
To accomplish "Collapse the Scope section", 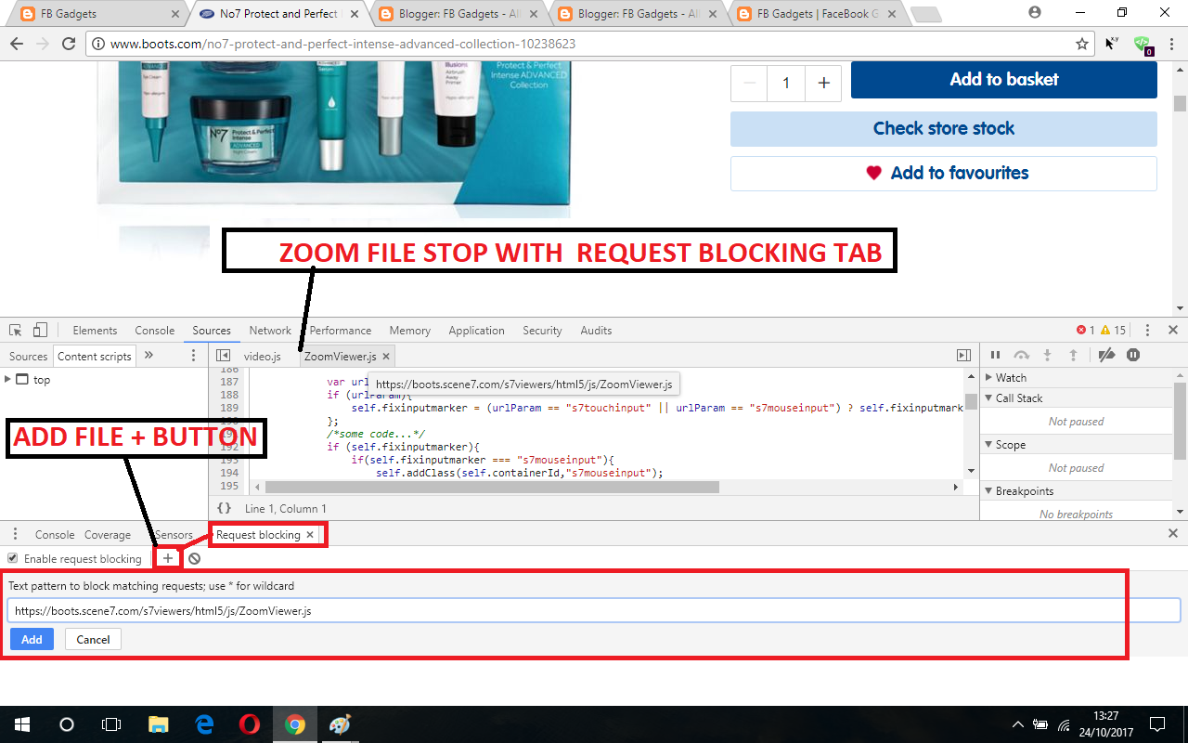I will (x=989, y=444).
